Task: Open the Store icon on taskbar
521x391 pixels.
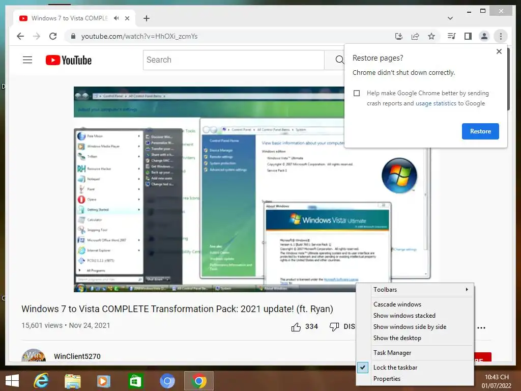Action: point(135,381)
